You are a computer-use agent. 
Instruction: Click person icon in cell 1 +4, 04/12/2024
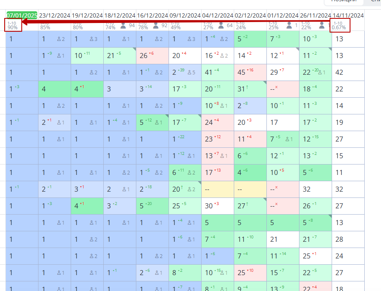(x=222, y=39)
